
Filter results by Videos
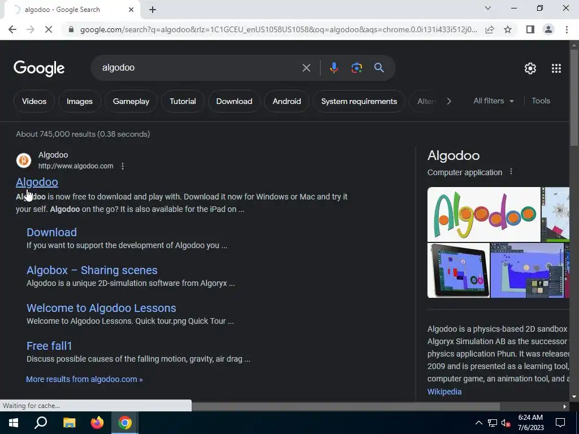tap(34, 101)
